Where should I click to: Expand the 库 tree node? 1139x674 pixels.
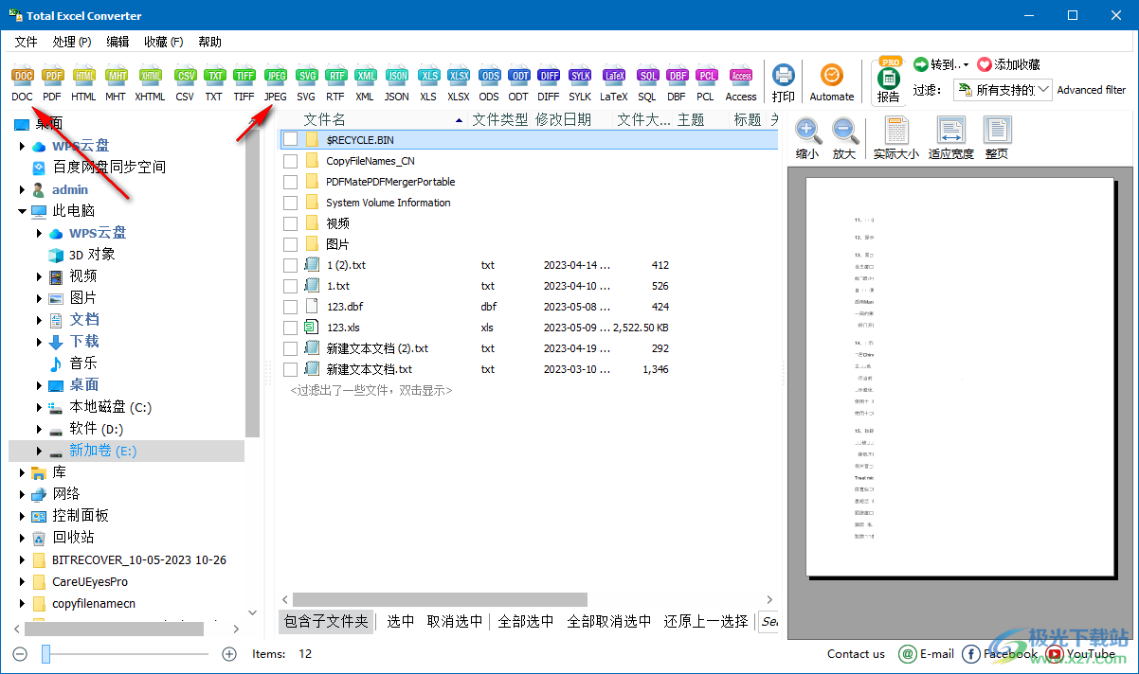21,472
